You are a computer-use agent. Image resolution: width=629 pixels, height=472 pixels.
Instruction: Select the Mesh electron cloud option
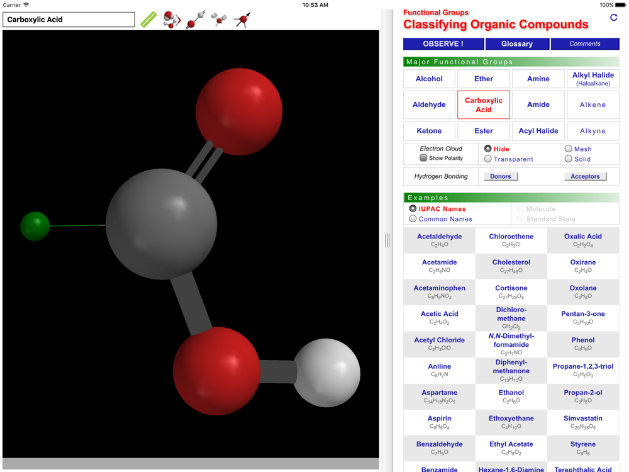coord(569,149)
